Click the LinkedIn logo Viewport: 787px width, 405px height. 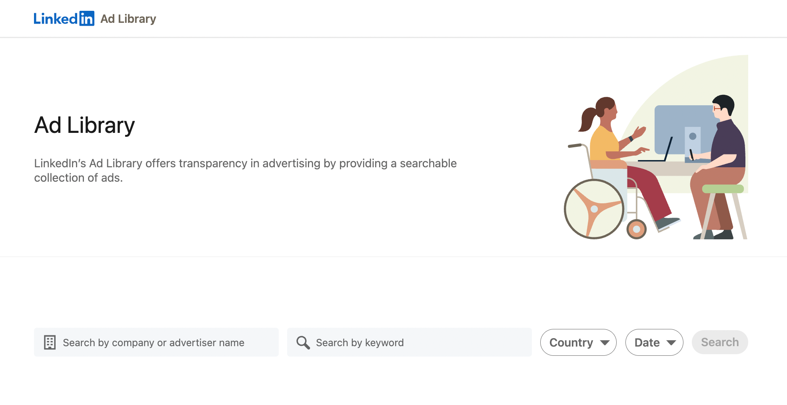[x=64, y=18]
